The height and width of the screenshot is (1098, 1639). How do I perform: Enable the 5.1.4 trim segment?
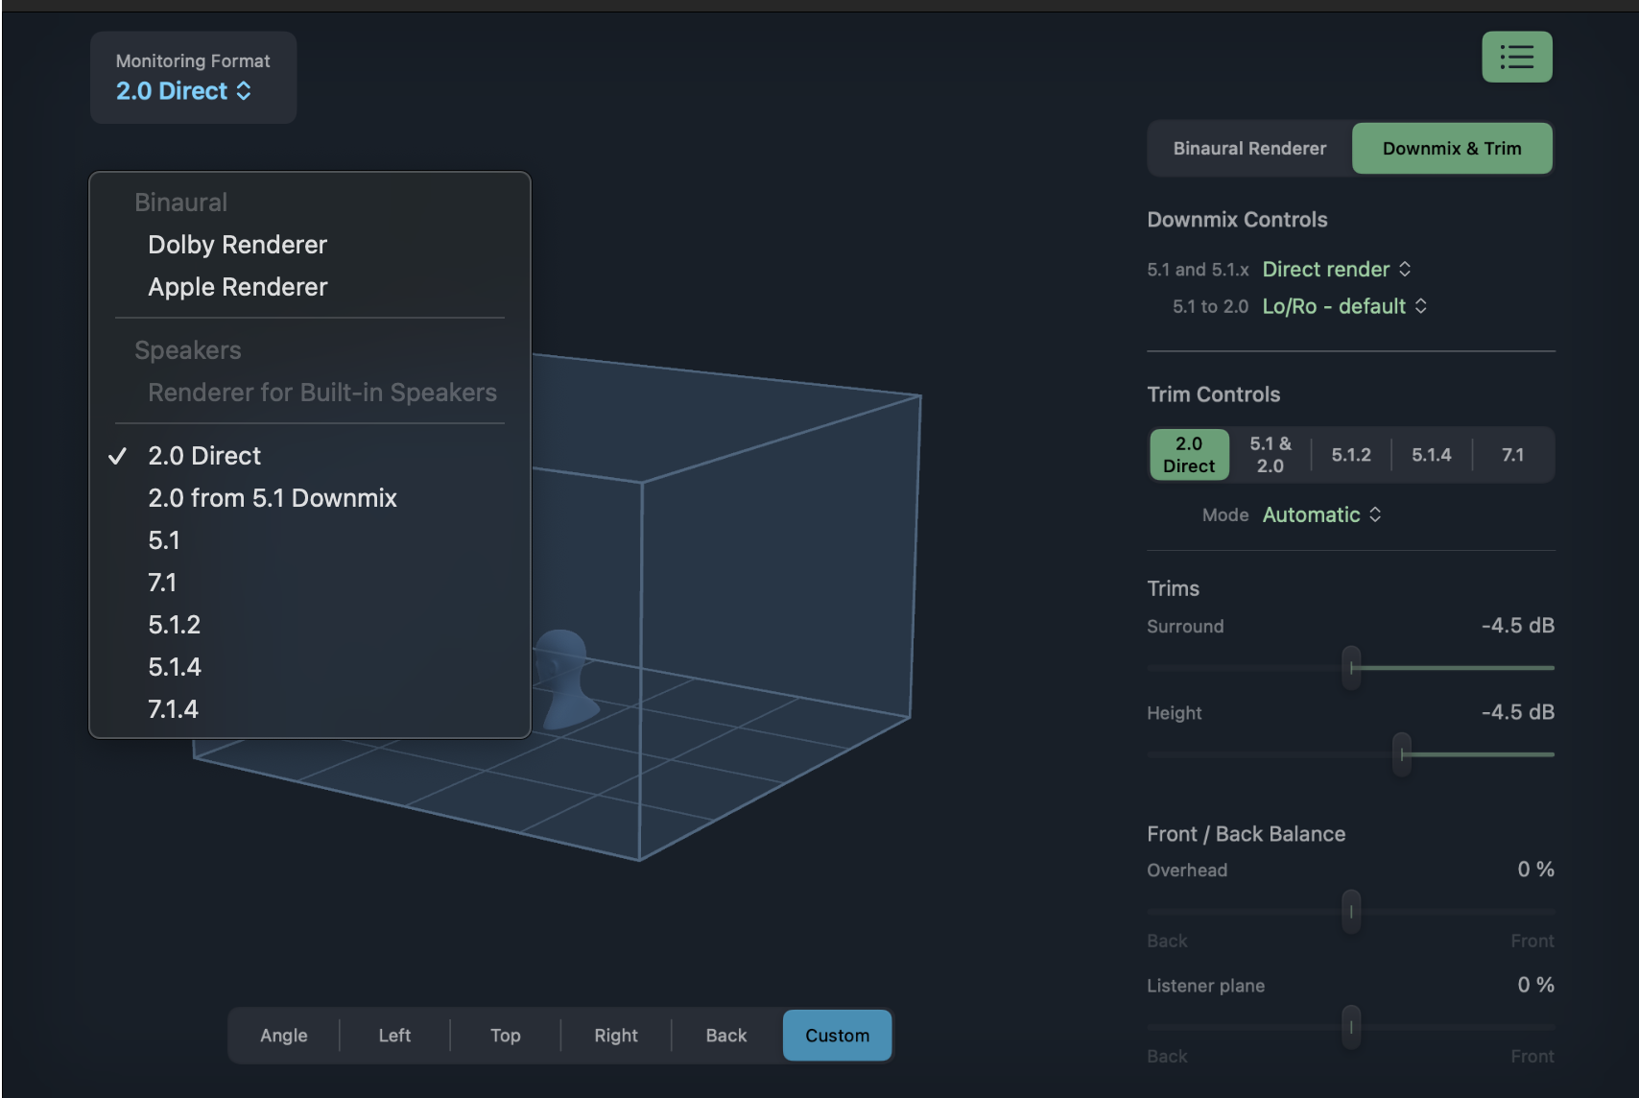pyautogui.click(x=1431, y=455)
